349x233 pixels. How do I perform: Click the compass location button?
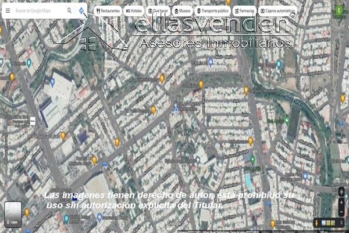341,191
